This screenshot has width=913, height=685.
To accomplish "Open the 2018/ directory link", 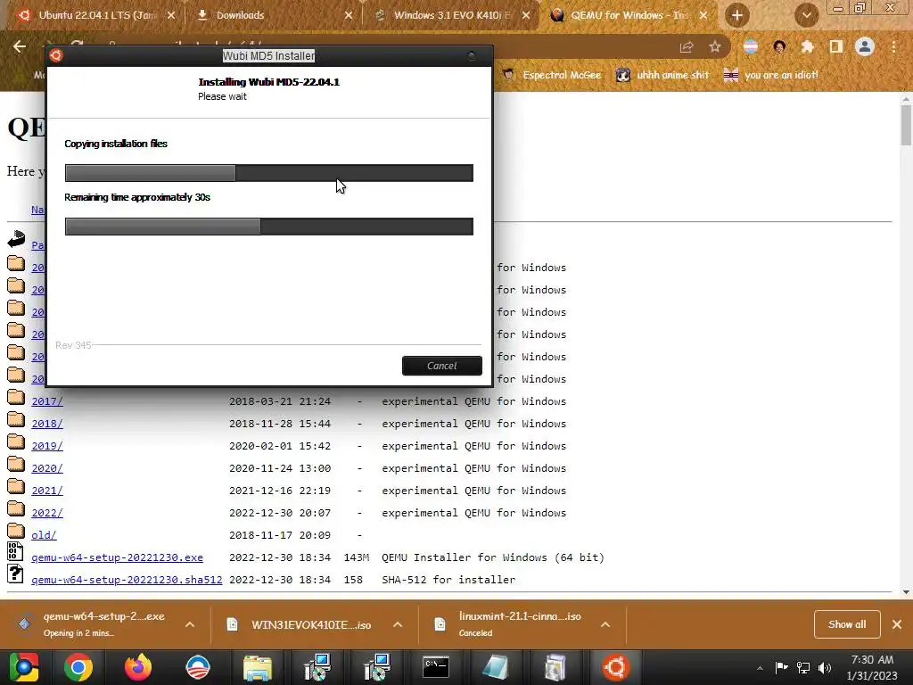I will 47,424.
